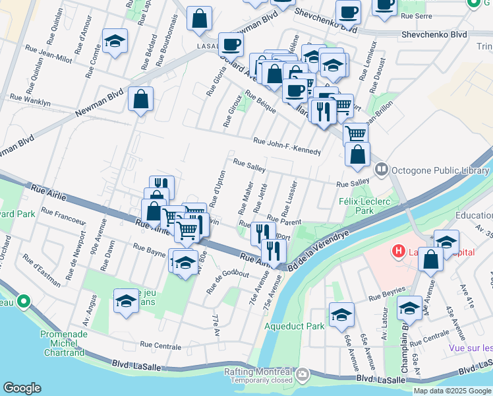Click the Google logo
This screenshot has width=493, height=396.
tap(22, 388)
